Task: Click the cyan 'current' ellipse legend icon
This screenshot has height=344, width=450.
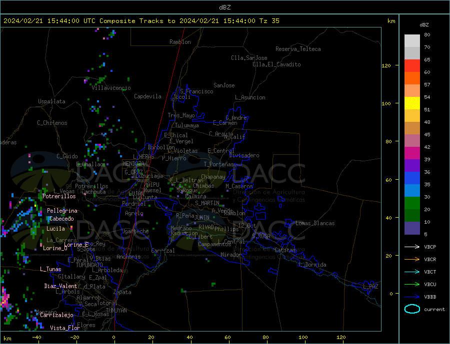Action: tap(412, 309)
